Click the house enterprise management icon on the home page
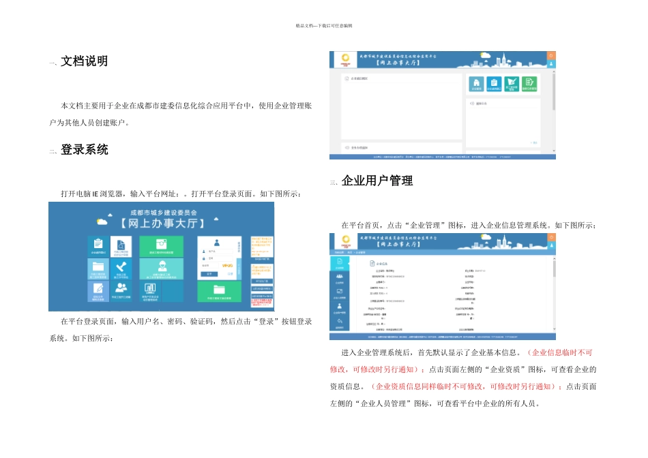 click(x=477, y=84)
